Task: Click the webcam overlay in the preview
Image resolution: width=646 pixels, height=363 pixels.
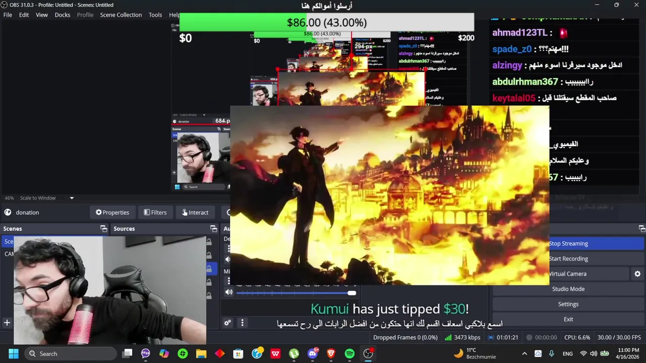Action: (110, 290)
